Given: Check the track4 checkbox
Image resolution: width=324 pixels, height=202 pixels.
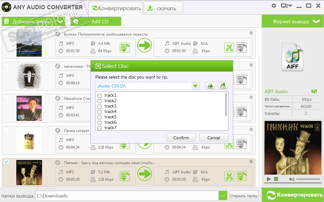Looking at the screenshot, I should (99, 112).
